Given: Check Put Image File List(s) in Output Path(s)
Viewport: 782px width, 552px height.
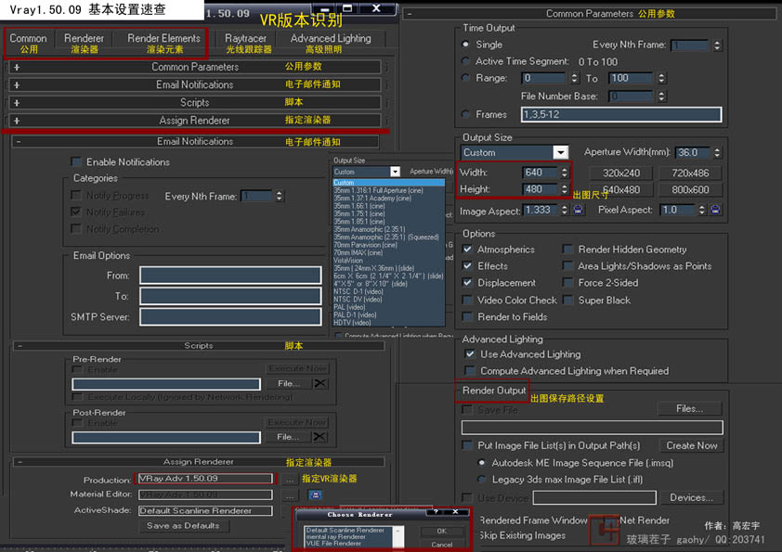Looking at the screenshot, I should [467, 445].
